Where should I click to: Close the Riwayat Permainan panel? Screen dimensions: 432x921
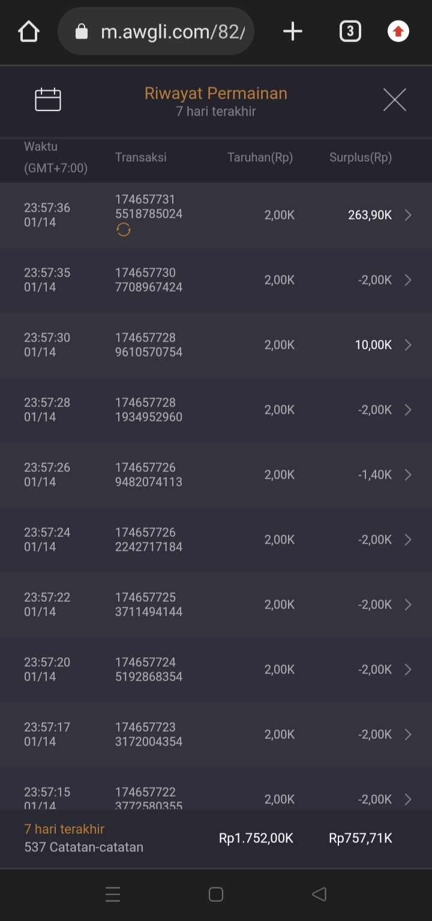(x=394, y=100)
